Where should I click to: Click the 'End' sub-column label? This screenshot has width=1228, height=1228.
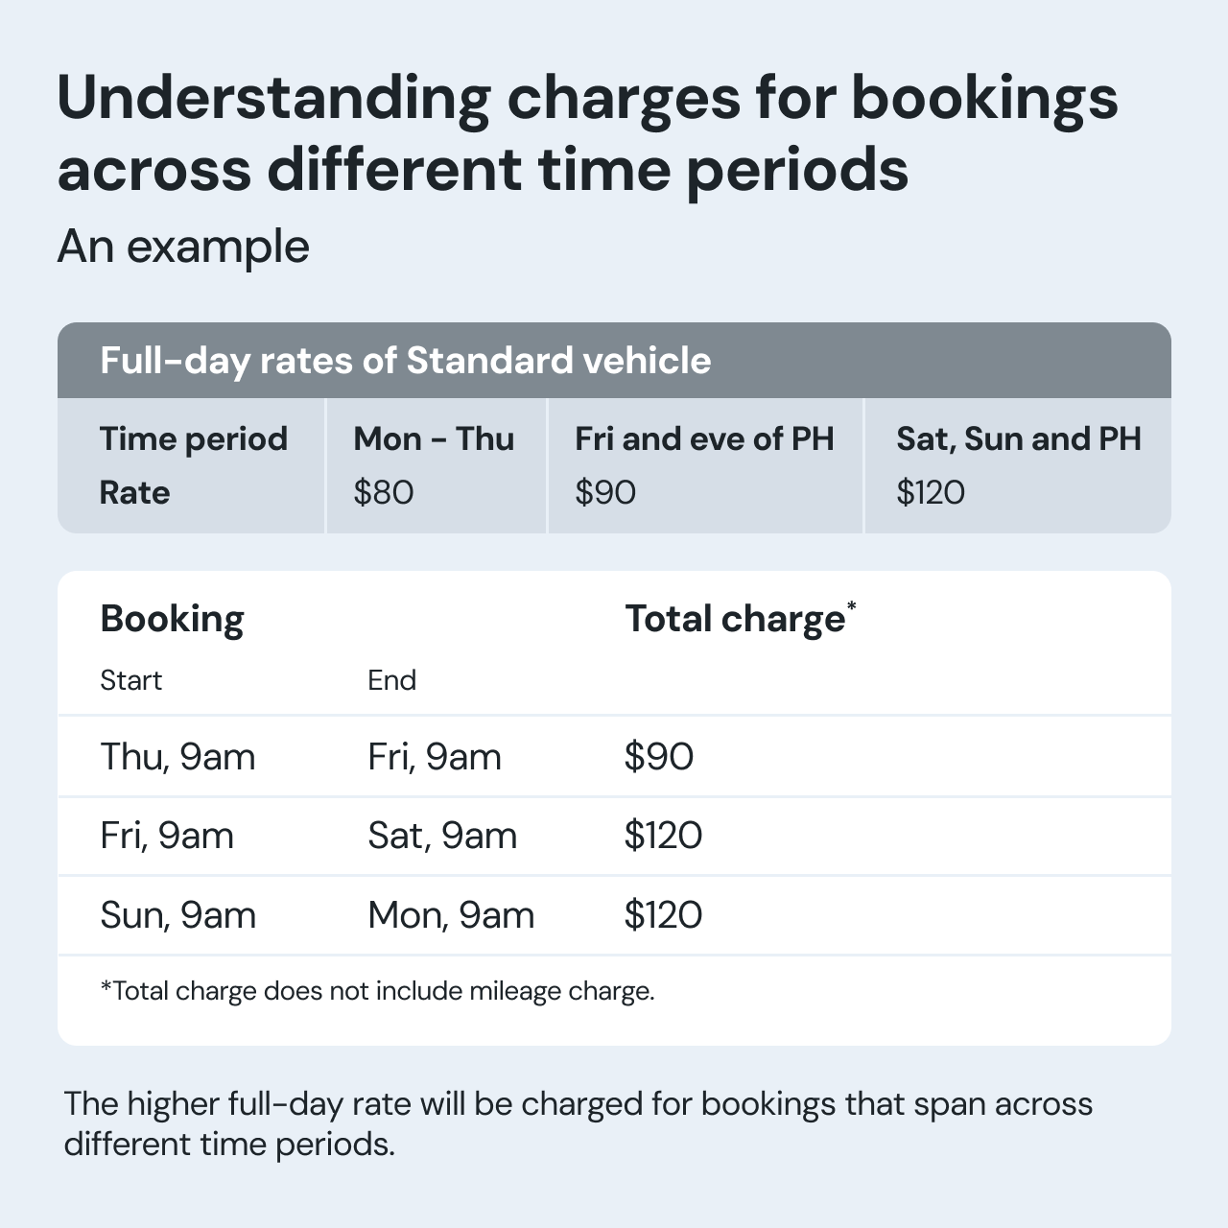391,680
